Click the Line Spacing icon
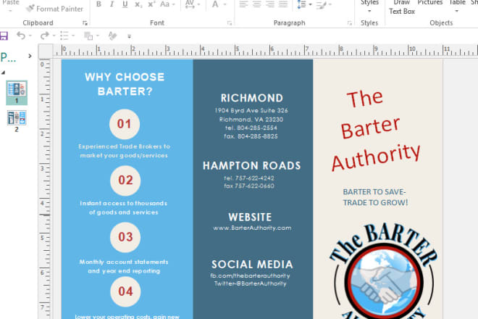The width and height of the screenshot is (478, 319). pyautogui.click(x=301, y=4)
